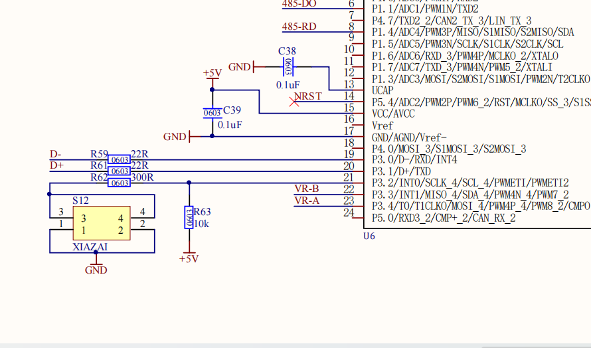591x348 pixels.
Task: Click the P1.3/ADC3/MOSI pin name
Action: tap(481, 79)
